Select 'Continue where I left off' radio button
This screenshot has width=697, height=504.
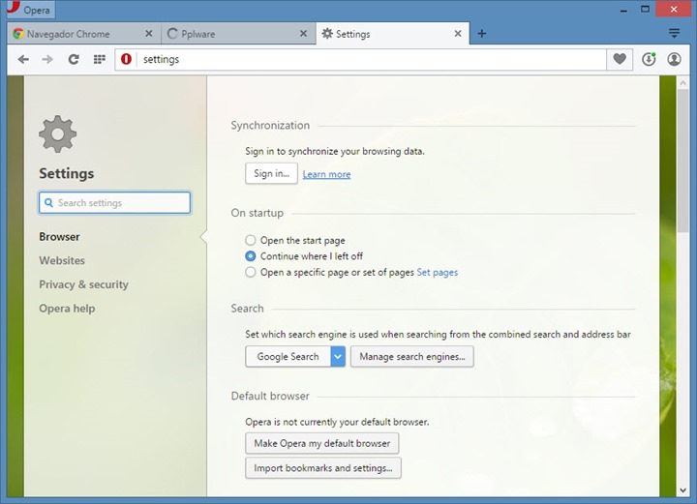coord(251,256)
